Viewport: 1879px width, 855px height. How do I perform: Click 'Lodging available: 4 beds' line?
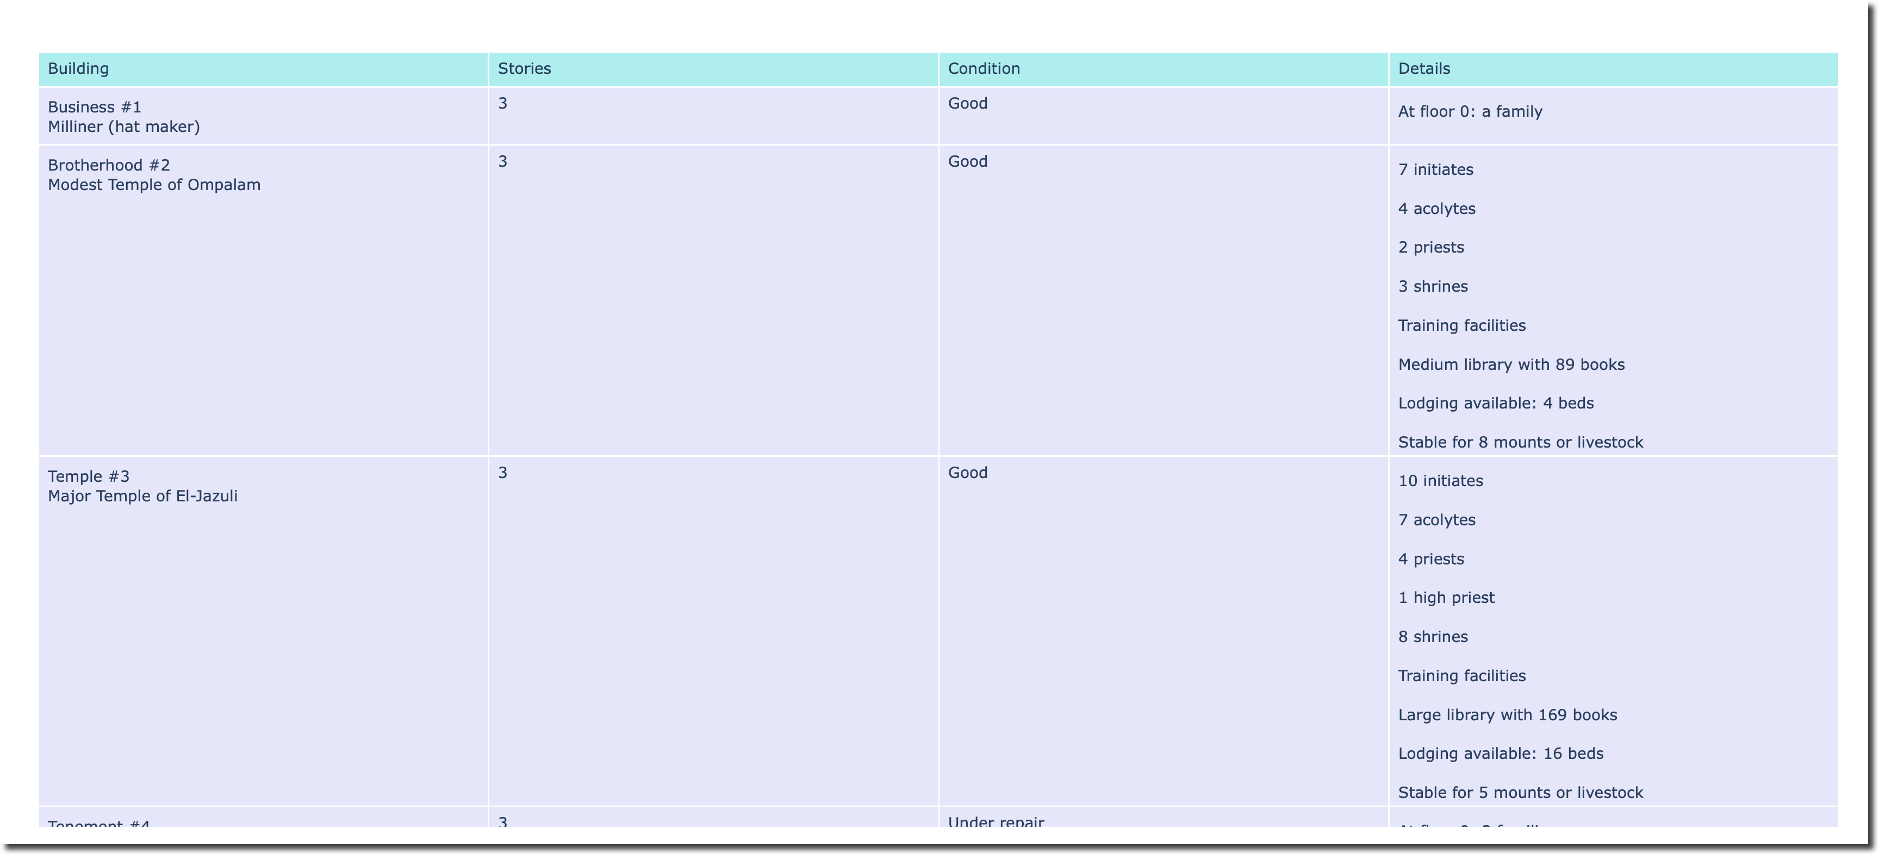(1495, 403)
